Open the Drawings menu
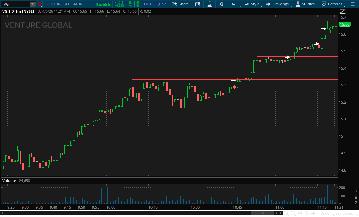 (x=277, y=4)
